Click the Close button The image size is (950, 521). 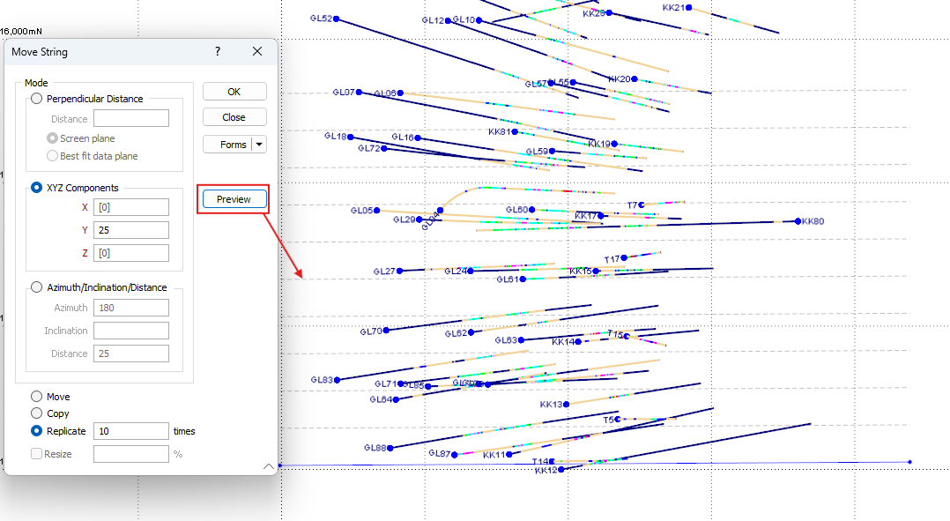(x=234, y=116)
